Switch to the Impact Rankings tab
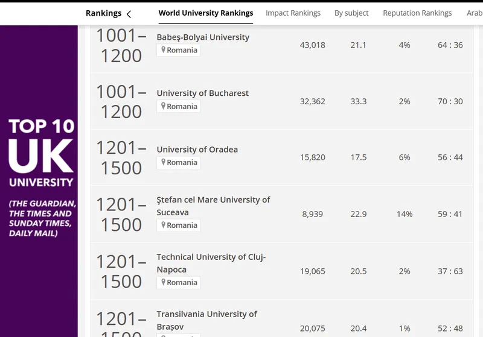Screen dimensions: 483x337 tap(293, 13)
